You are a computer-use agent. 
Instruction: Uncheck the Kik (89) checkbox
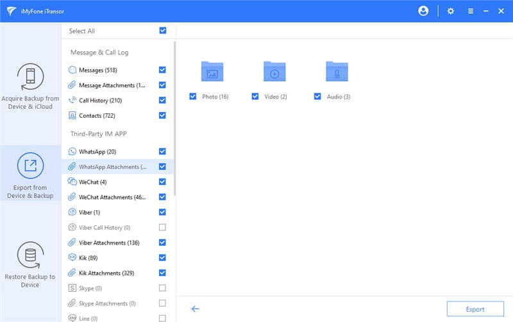click(x=162, y=258)
